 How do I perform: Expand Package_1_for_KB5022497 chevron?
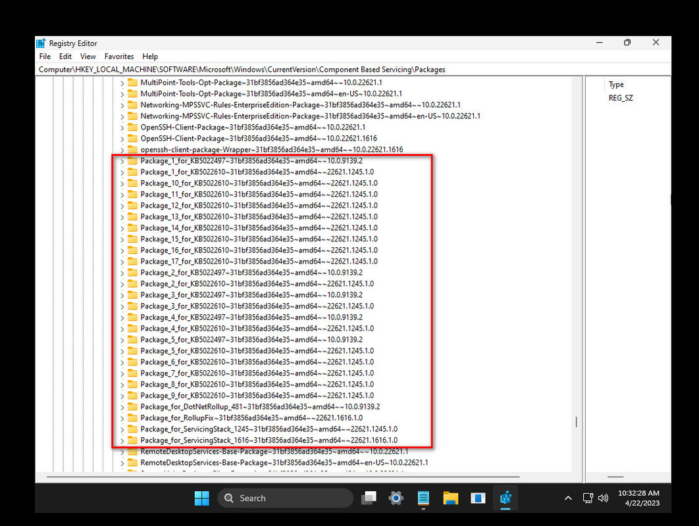click(122, 161)
